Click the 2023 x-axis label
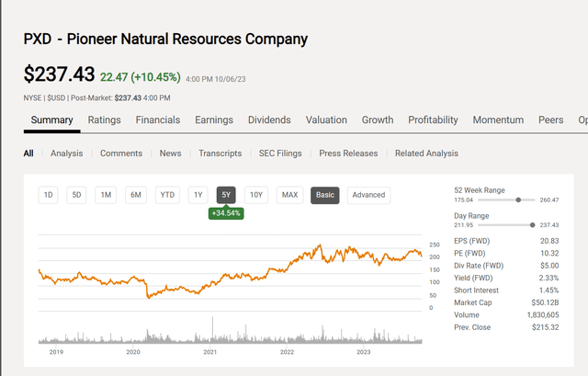 364,352
